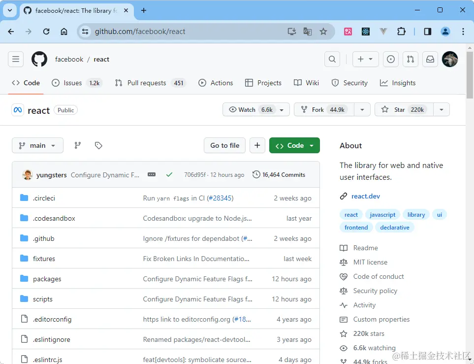
Task: View branches using the branch icon
Action: (x=78, y=145)
